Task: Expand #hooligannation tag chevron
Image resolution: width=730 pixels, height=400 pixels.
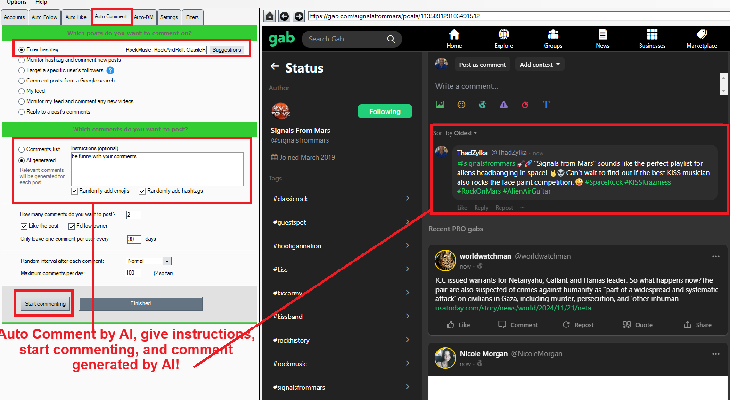Action: [x=408, y=245]
